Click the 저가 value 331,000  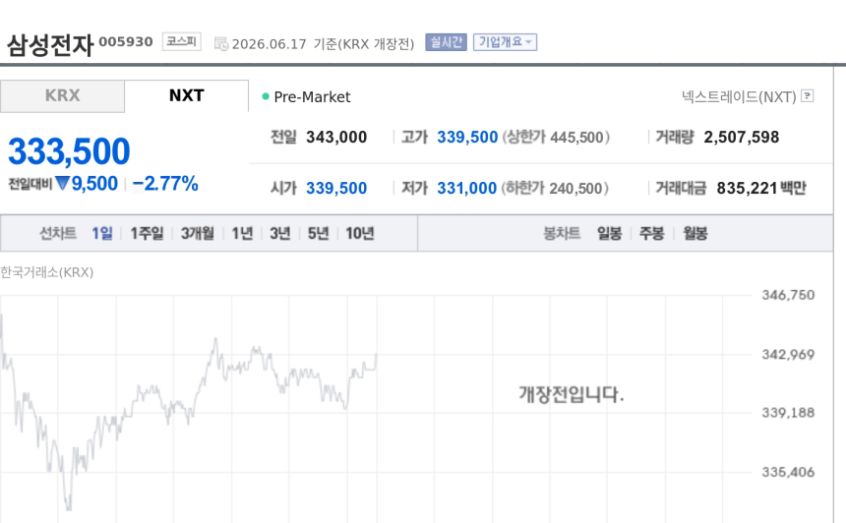(466, 188)
